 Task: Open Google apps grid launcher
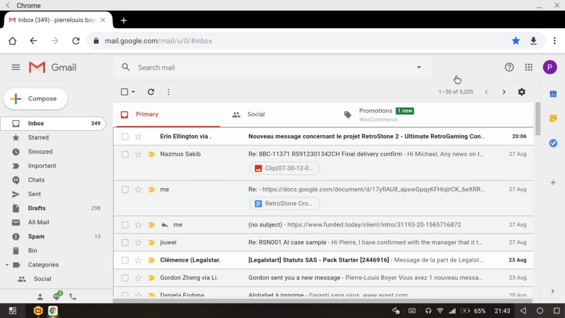point(529,67)
